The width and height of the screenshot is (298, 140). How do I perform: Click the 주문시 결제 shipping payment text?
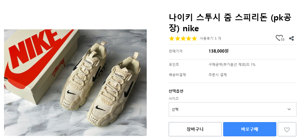[218, 75]
